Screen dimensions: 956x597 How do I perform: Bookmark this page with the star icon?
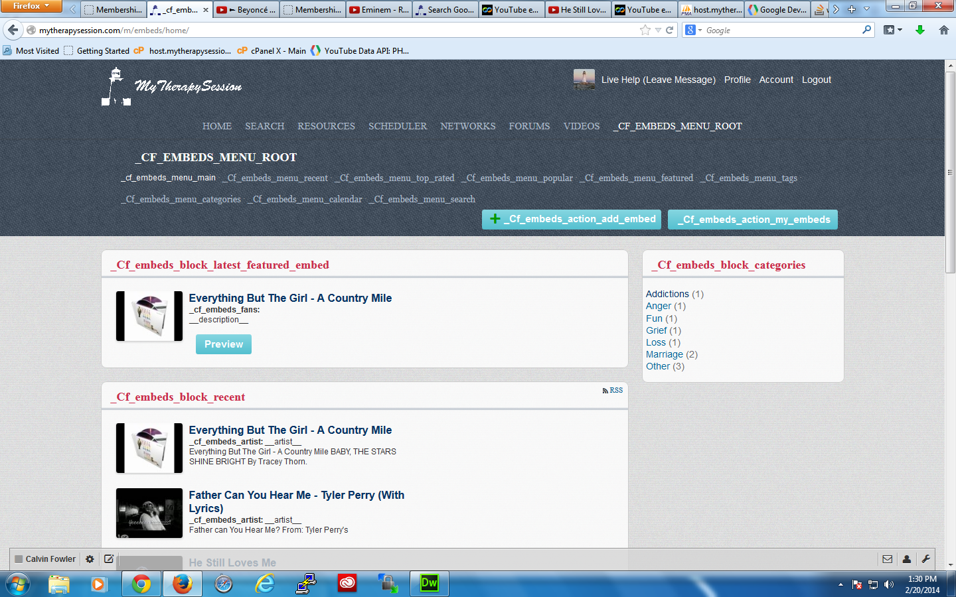pyautogui.click(x=645, y=30)
